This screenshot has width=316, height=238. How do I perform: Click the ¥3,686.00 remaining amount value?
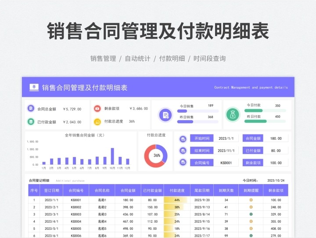point(139,108)
